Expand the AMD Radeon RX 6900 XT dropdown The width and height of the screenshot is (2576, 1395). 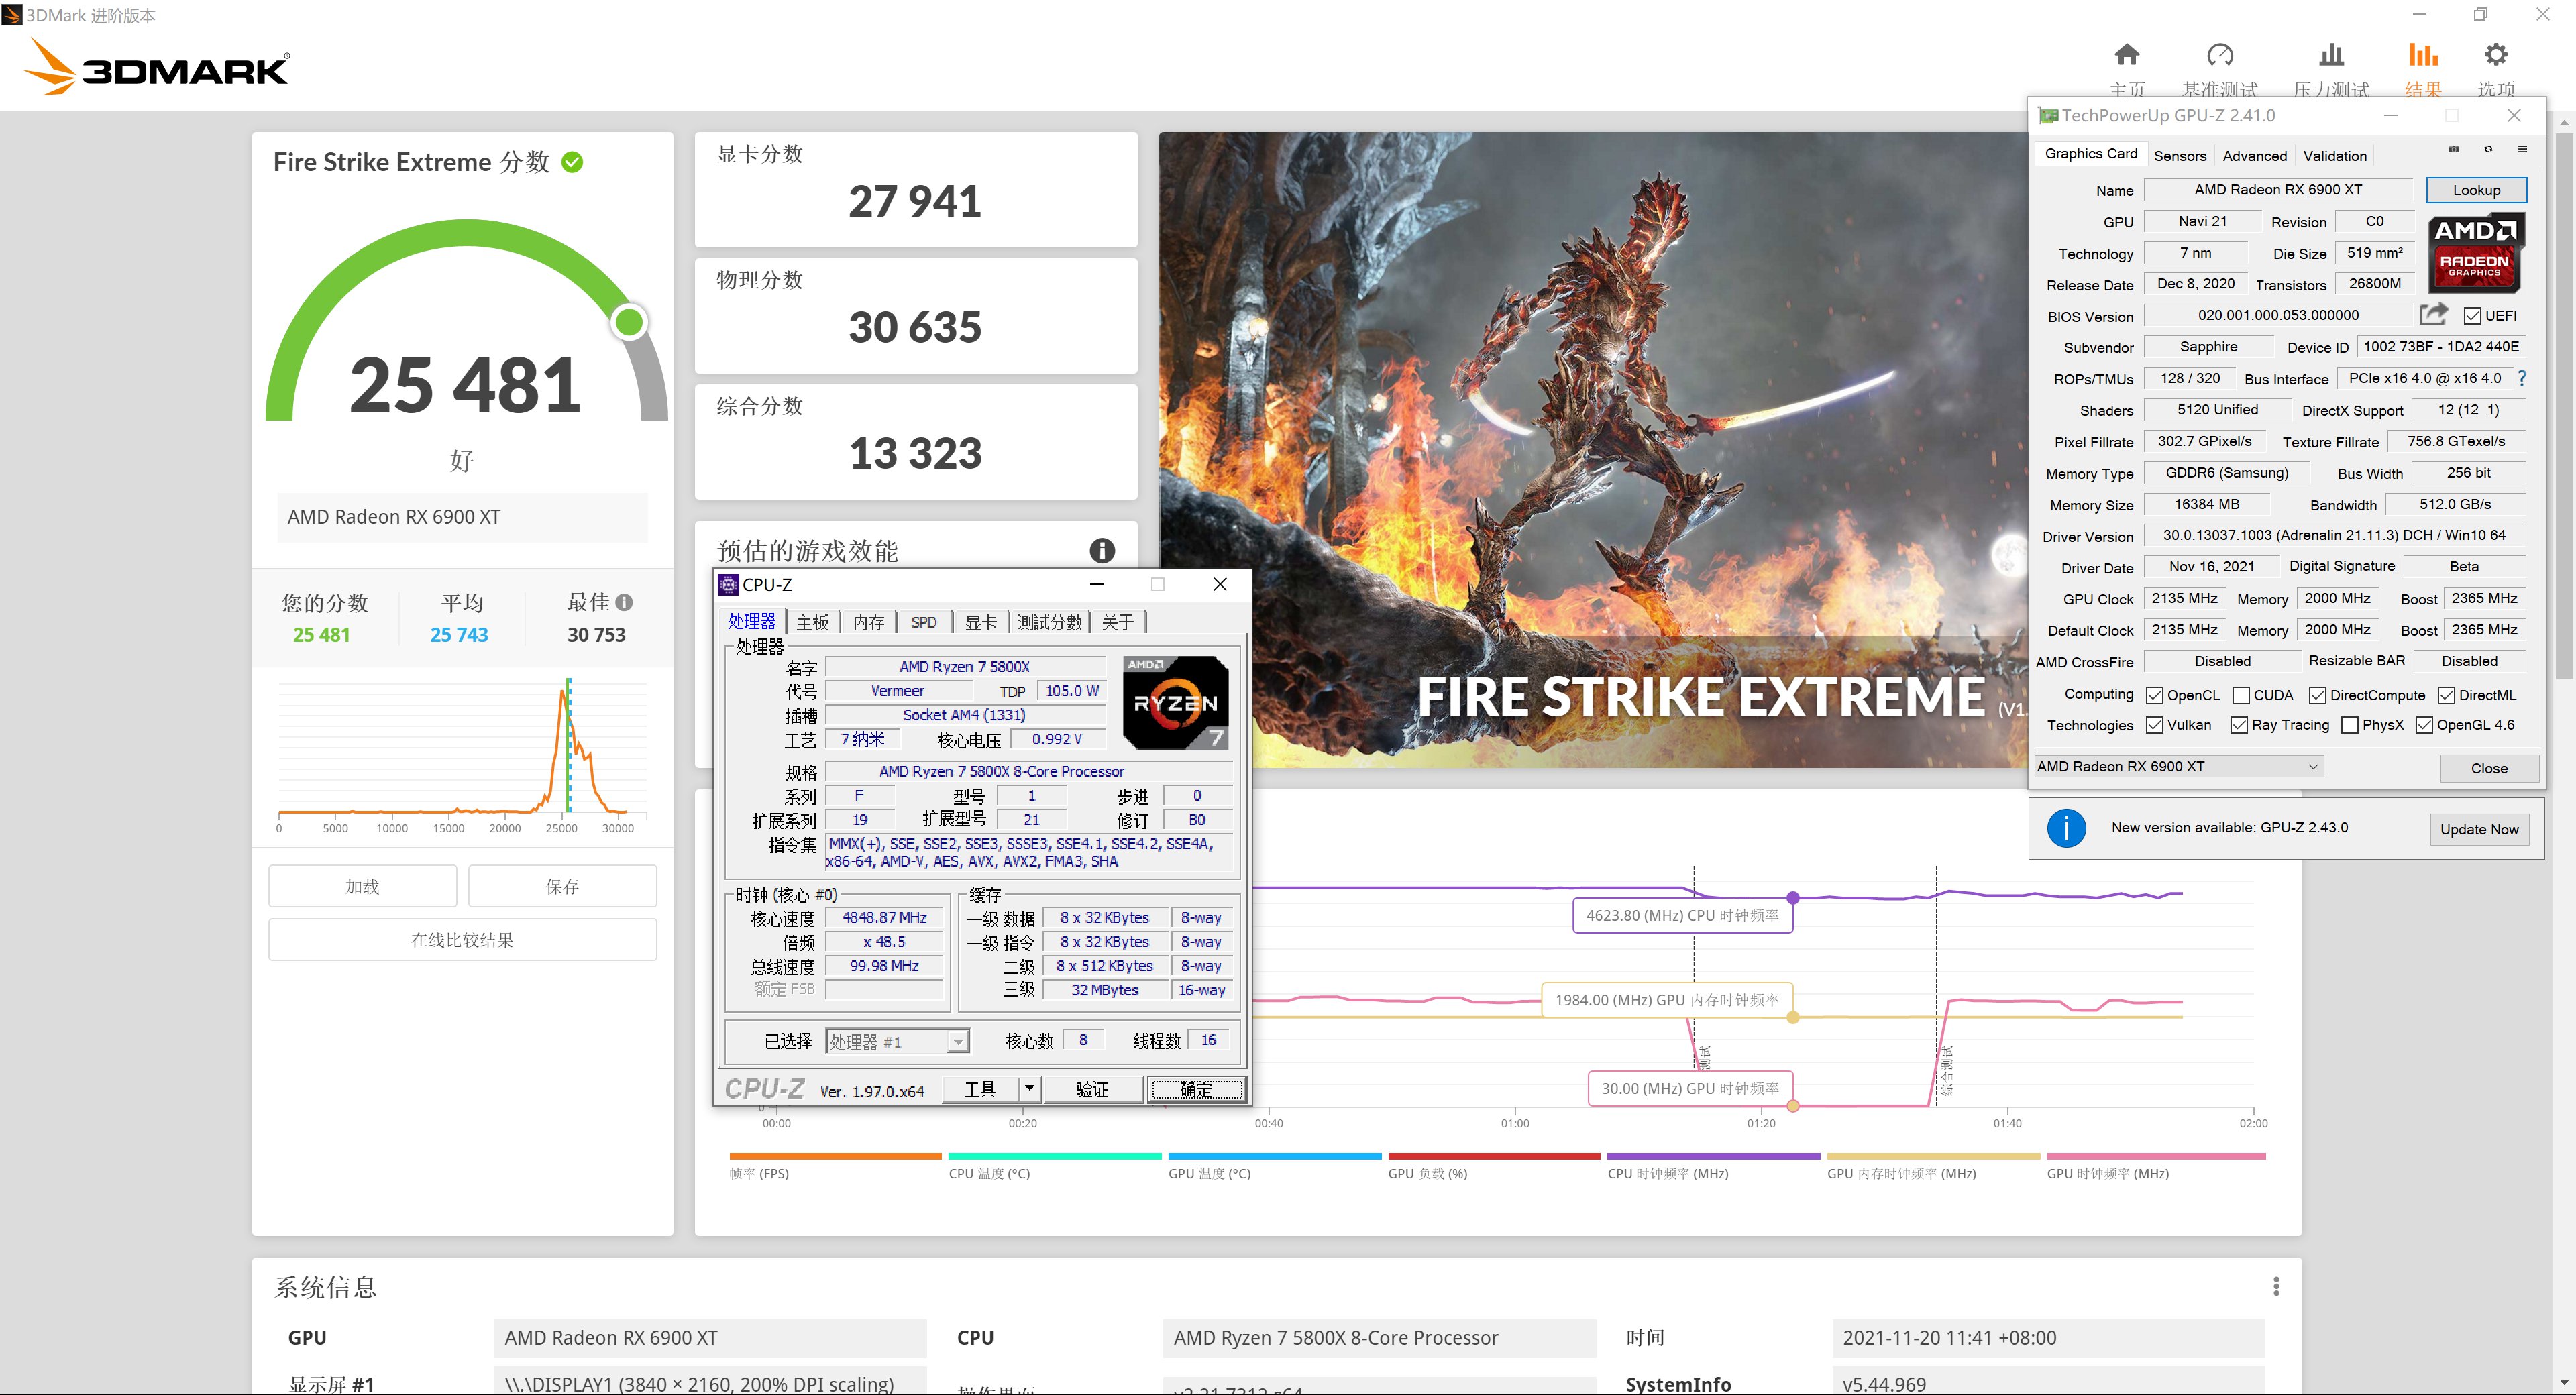(2312, 767)
